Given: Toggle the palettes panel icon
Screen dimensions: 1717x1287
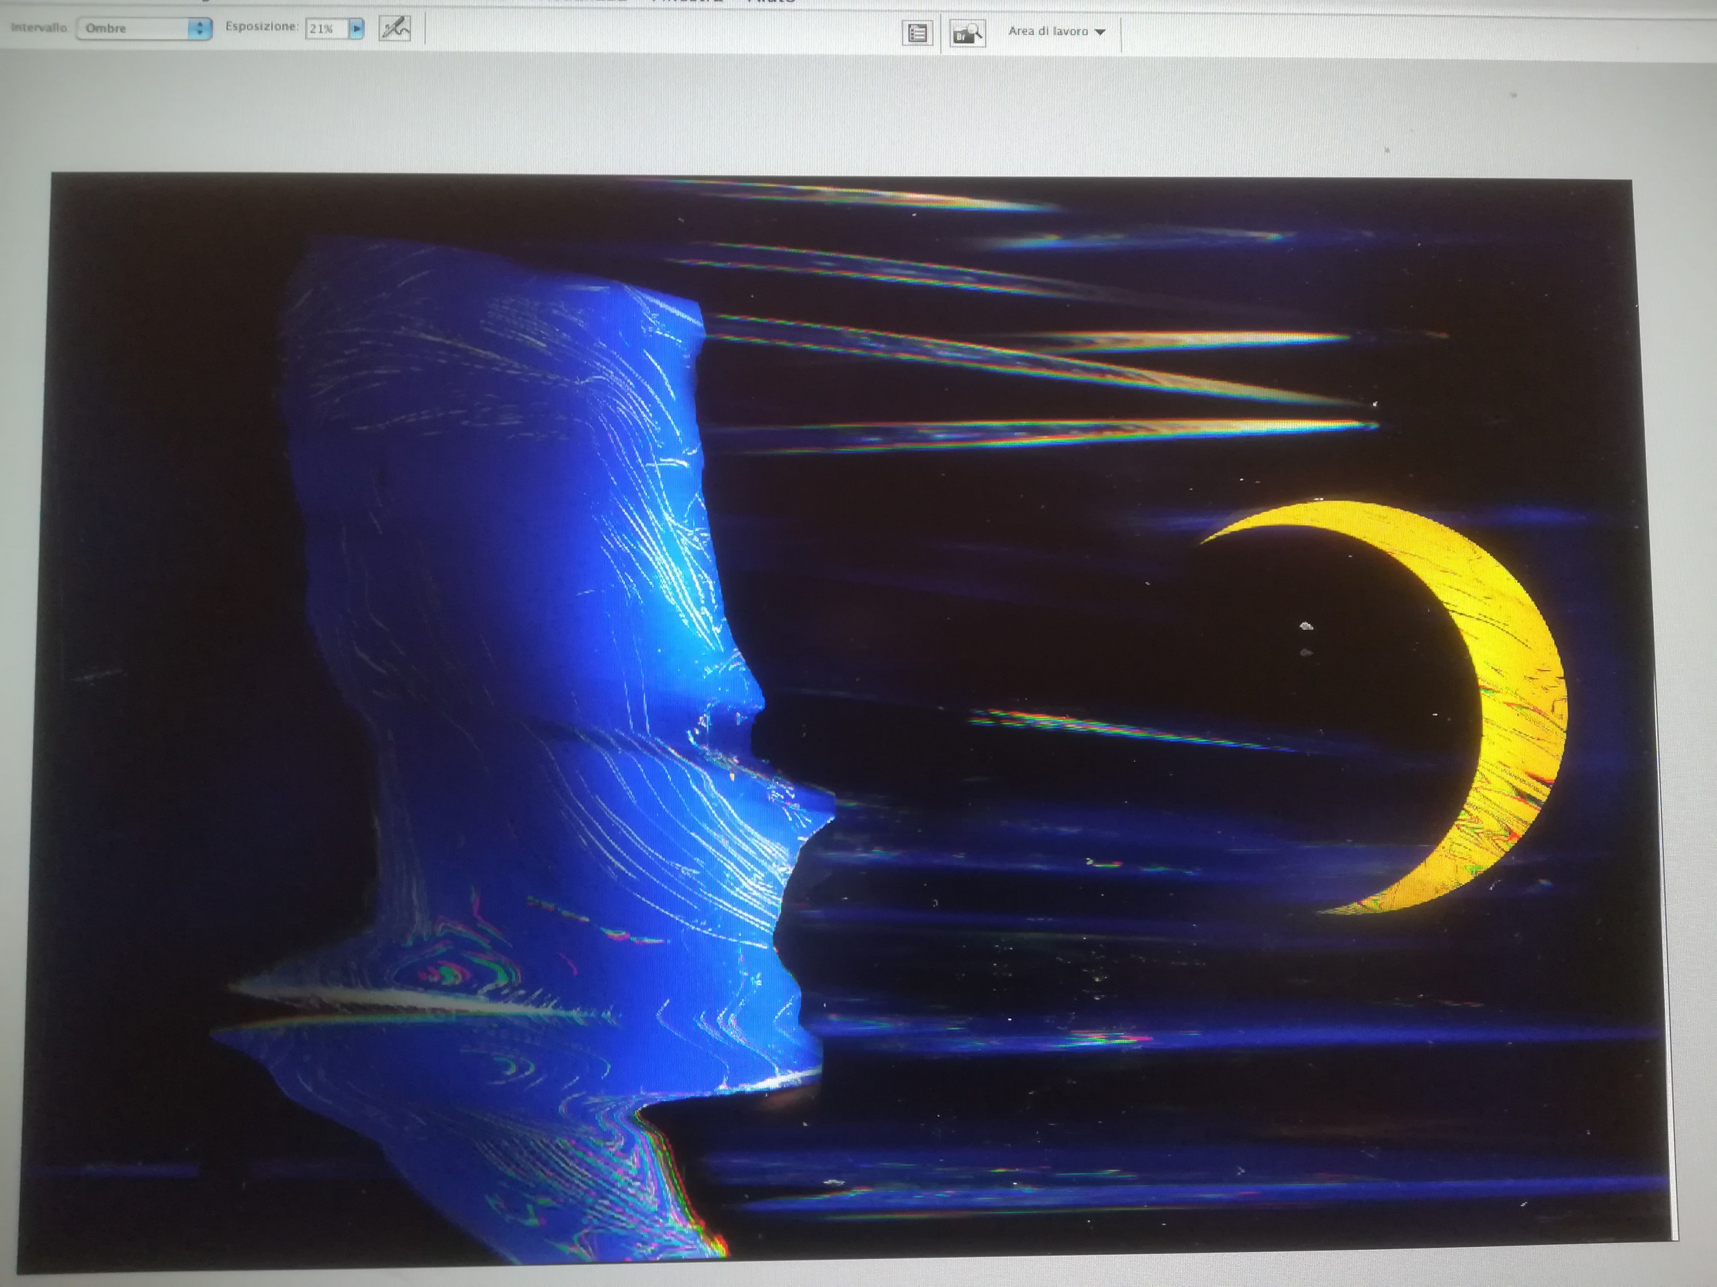Looking at the screenshot, I should pos(917,34).
